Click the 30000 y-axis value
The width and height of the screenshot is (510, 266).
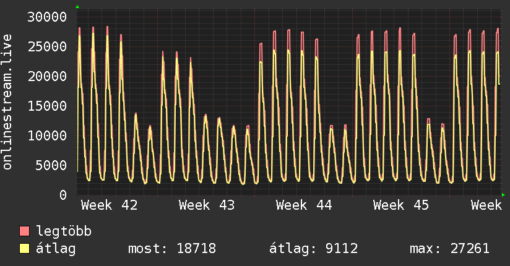pos(48,17)
